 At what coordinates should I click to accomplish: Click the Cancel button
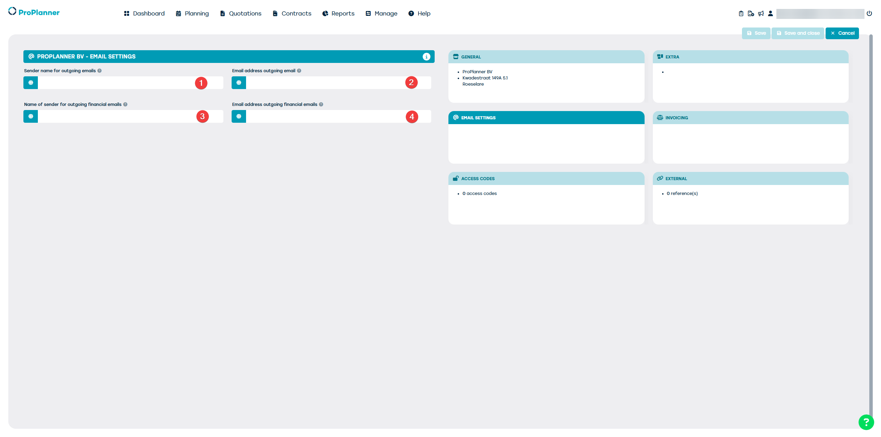(842, 33)
